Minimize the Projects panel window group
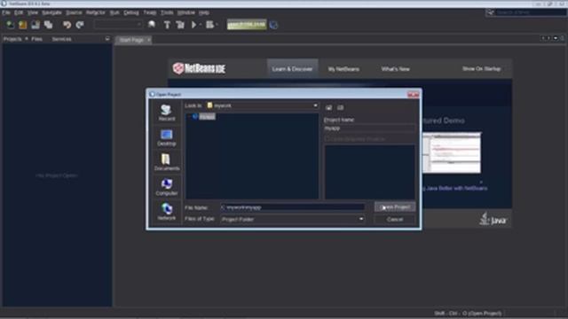Viewport: 568px width, 319px height. pyautogui.click(x=107, y=39)
